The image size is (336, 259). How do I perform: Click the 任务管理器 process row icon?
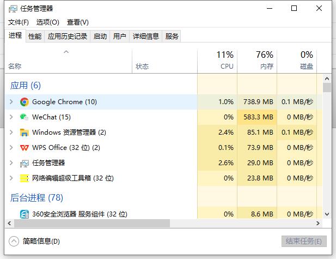pyautogui.click(x=24, y=163)
